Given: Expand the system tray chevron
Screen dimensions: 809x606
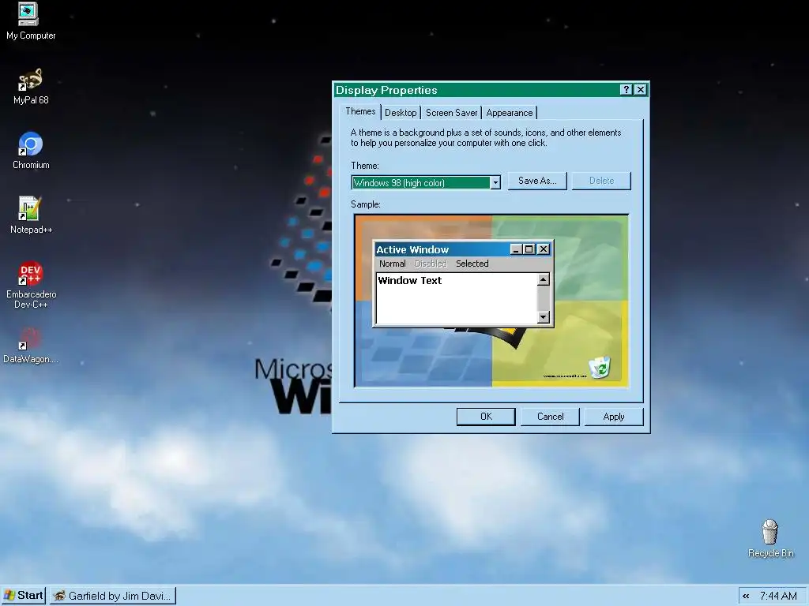Looking at the screenshot, I should [746, 597].
